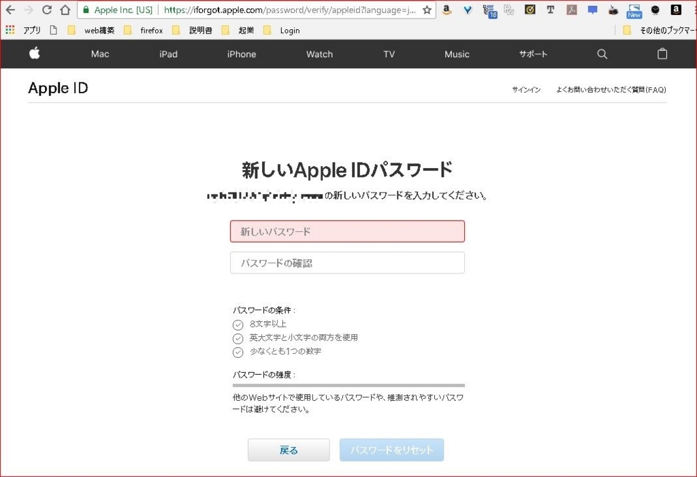Click the browser back arrow

pyautogui.click(x=10, y=10)
